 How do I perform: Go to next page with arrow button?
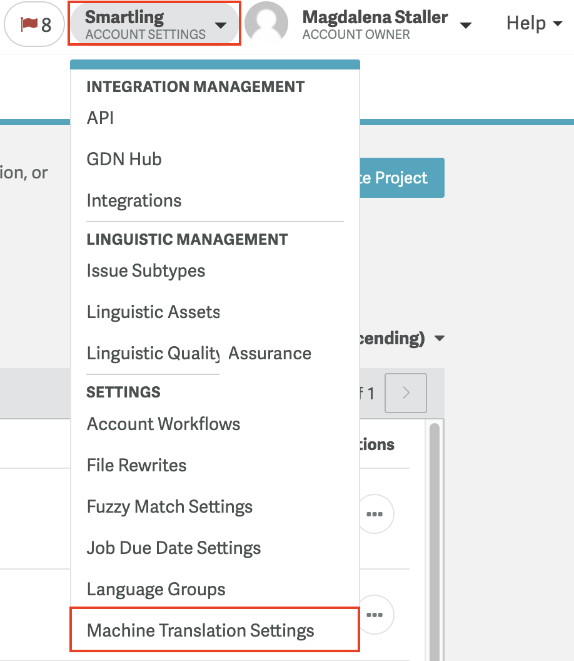click(406, 393)
